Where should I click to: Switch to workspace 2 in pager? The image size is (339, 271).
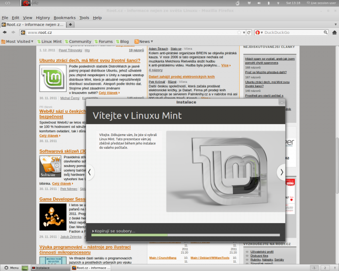(325, 268)
